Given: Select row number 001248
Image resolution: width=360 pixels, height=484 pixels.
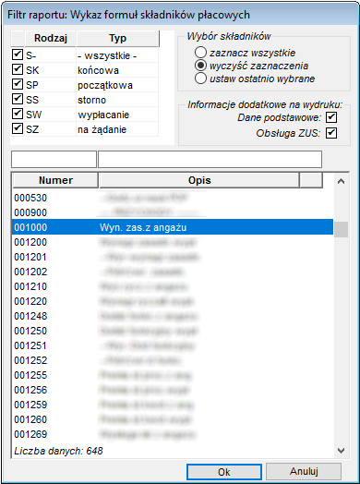Looking at the screenshot, I should pos(173,317).
